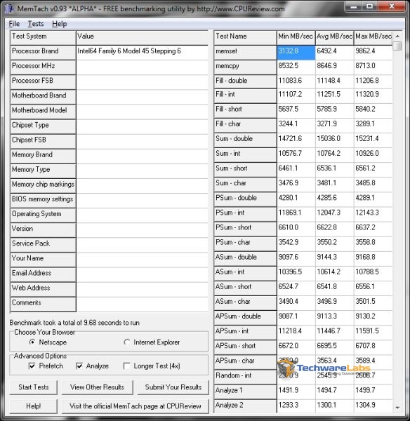Click View Other Results button
This screenshot has width=410, height=421.
point(97,387)
